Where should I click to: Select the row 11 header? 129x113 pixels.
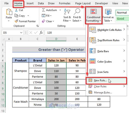pos(3,100)
